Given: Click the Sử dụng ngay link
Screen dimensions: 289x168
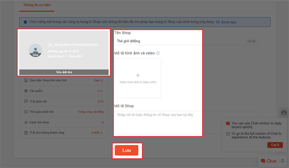Looking at the screenshot, I should point(226,22).
